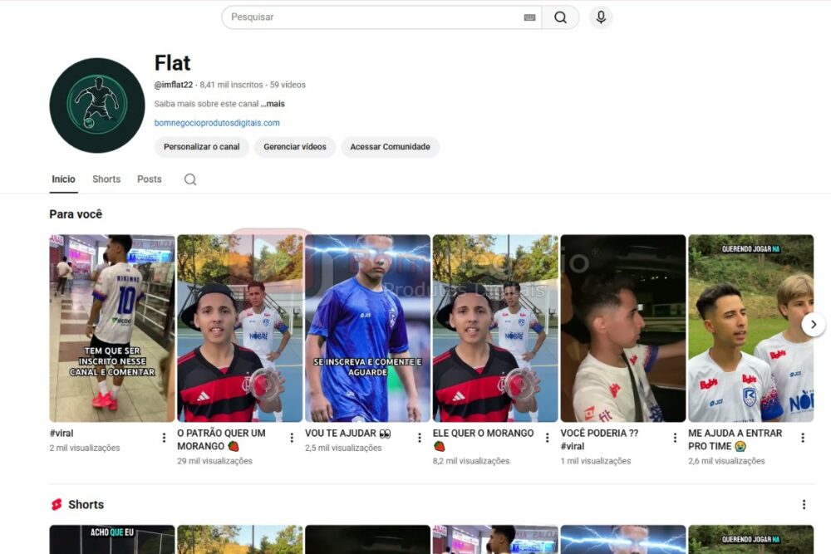Click the search magnifier icon
The height and width of the screenshot is (554, 831).
[561, 17]
